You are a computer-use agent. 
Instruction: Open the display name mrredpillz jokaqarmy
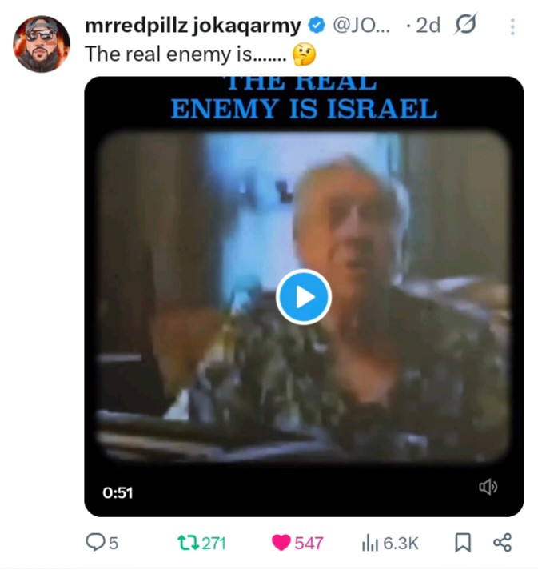click(193, 26)
